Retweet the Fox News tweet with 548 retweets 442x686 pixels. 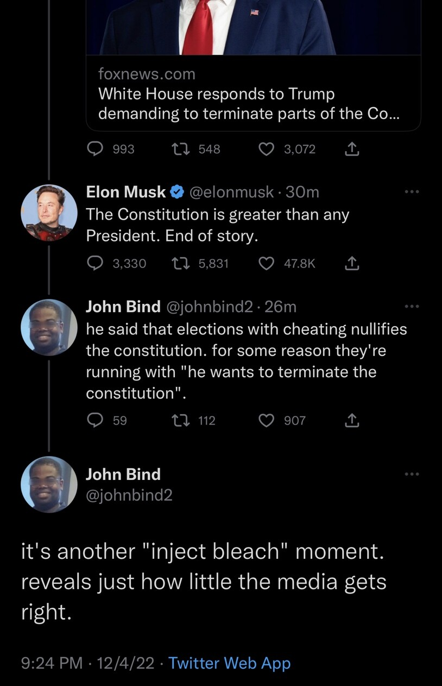click(178, 149)
